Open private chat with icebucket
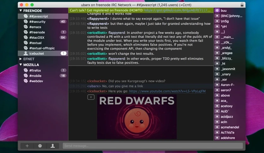Viewport: 264px width, 153px height. click(43, 53)
